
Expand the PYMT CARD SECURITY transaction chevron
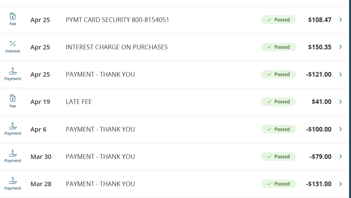tap(341, 20)
